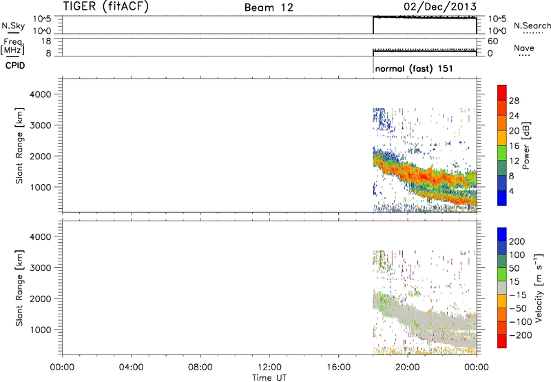Click the 28 value on Power colorbar
This screenshot has height=382, width=551.
[x=514, y=101]
